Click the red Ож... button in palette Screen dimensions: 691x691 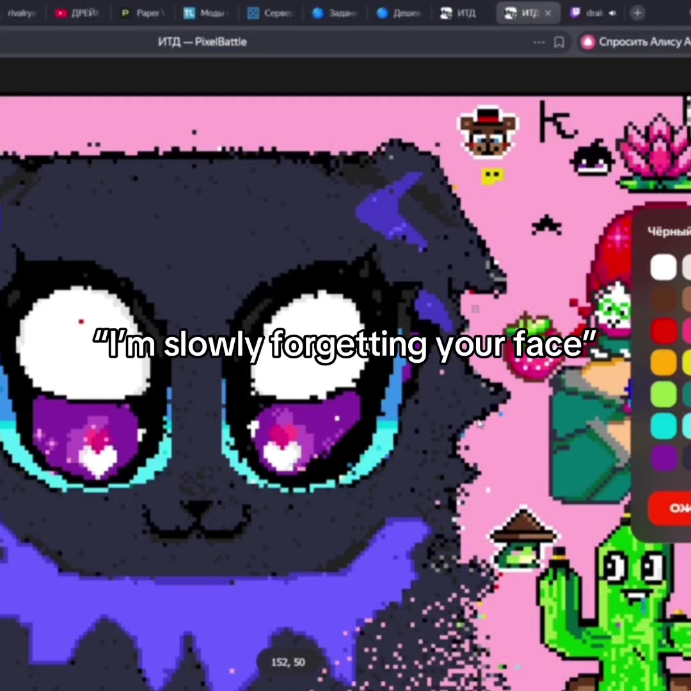670,509
